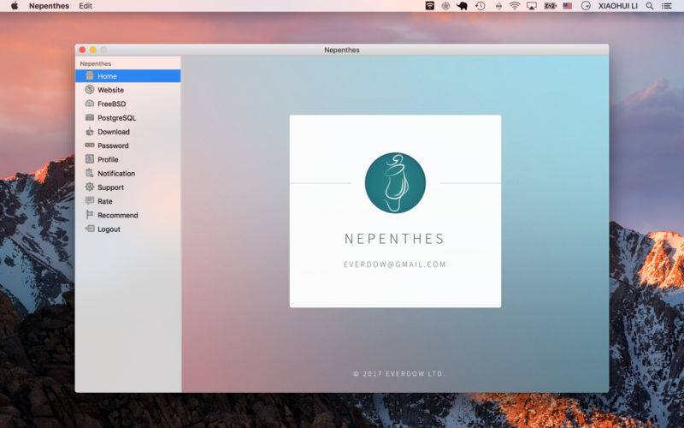Image resolution: width=684 pixels, height=428 pixels.
Task: Open the PostgreSQL sidebar icon
Action: click(x=90, y=117)
